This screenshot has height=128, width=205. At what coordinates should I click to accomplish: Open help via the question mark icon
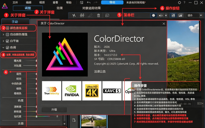185,3
